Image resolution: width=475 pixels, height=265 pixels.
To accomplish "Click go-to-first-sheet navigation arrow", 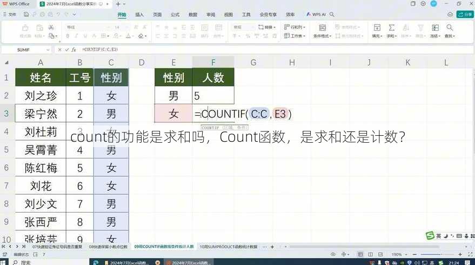I will (4, 247).
